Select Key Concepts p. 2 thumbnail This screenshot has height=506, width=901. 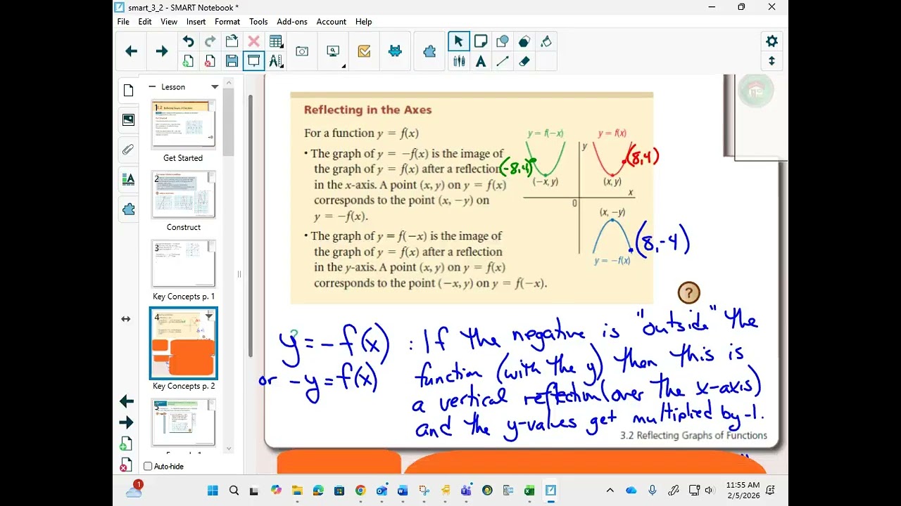pos(184,344)
